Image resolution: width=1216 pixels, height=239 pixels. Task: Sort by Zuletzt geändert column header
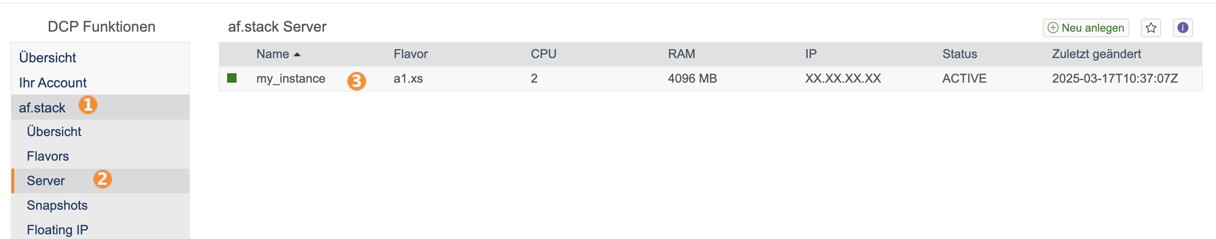pyautogui.click(x=1096, y=54)
